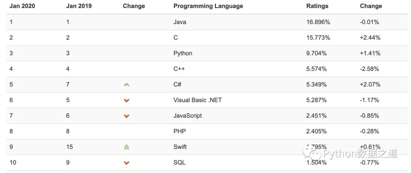The height and width of the screenshot is (173, 411).
Task: Click the red down arrow for Visual Basic .NET
Action: pos(127,100)
